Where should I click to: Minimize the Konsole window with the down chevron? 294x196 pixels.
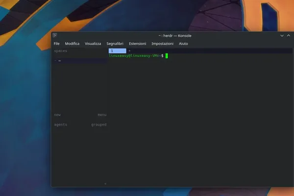(282, 36)
